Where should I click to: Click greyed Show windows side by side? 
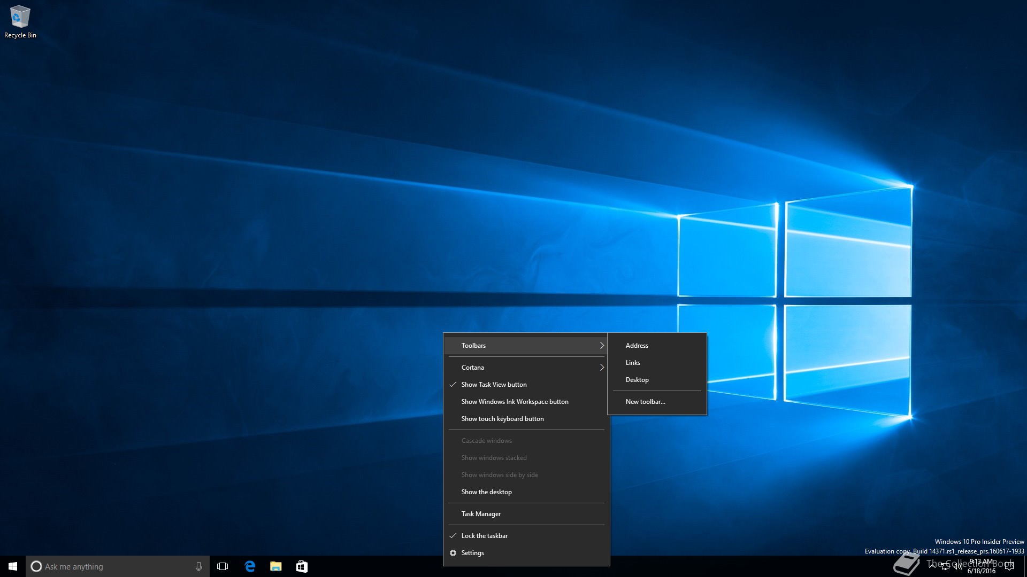click(x=526, y=475)
